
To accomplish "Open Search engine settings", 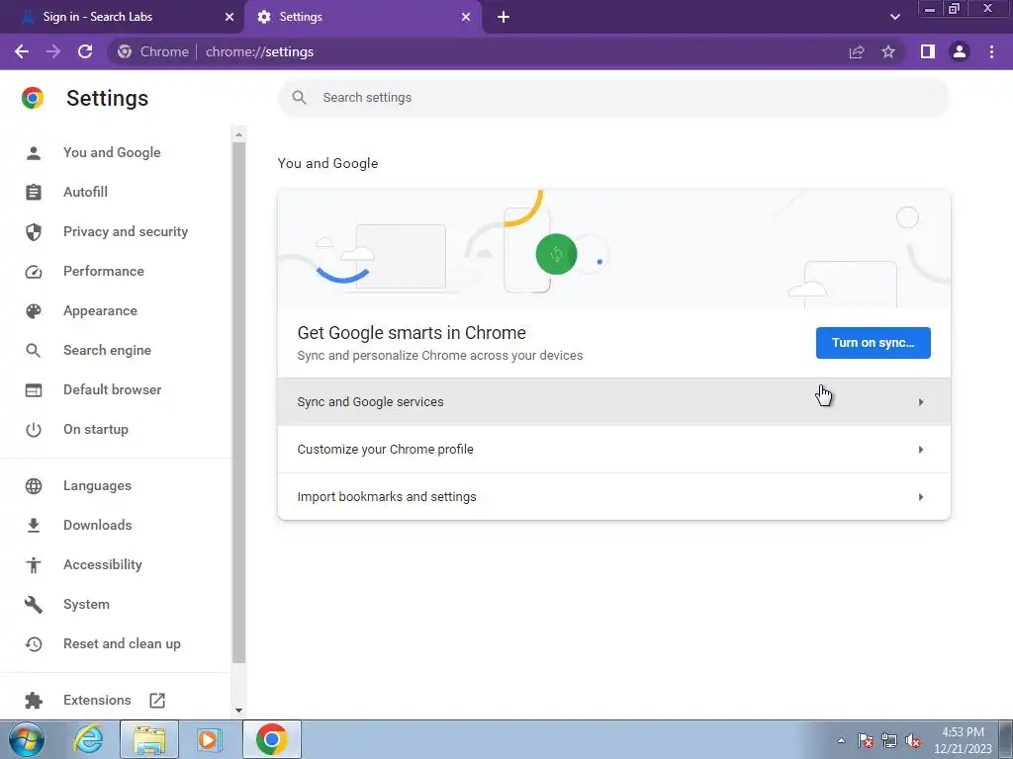I will (107, 350).
